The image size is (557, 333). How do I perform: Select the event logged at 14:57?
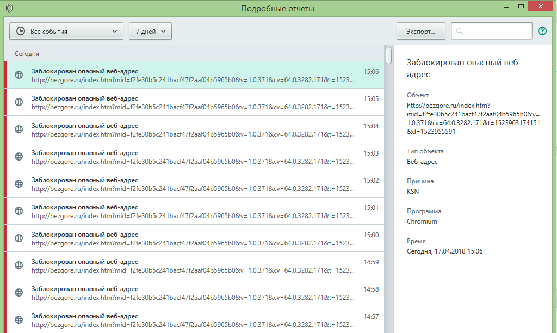click(190, 319)
